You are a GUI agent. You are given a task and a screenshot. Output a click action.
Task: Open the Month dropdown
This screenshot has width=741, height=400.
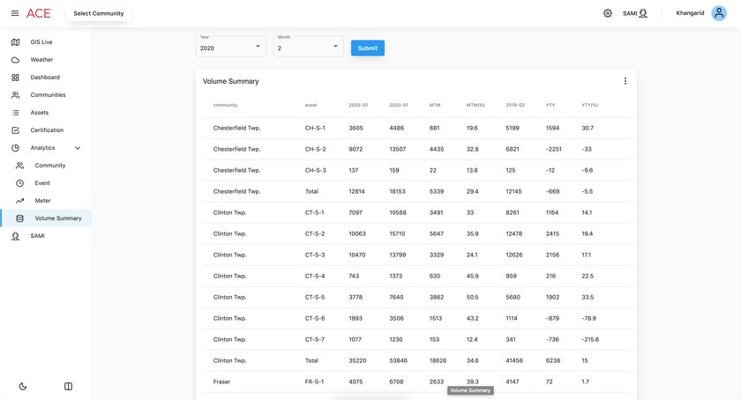308,48
